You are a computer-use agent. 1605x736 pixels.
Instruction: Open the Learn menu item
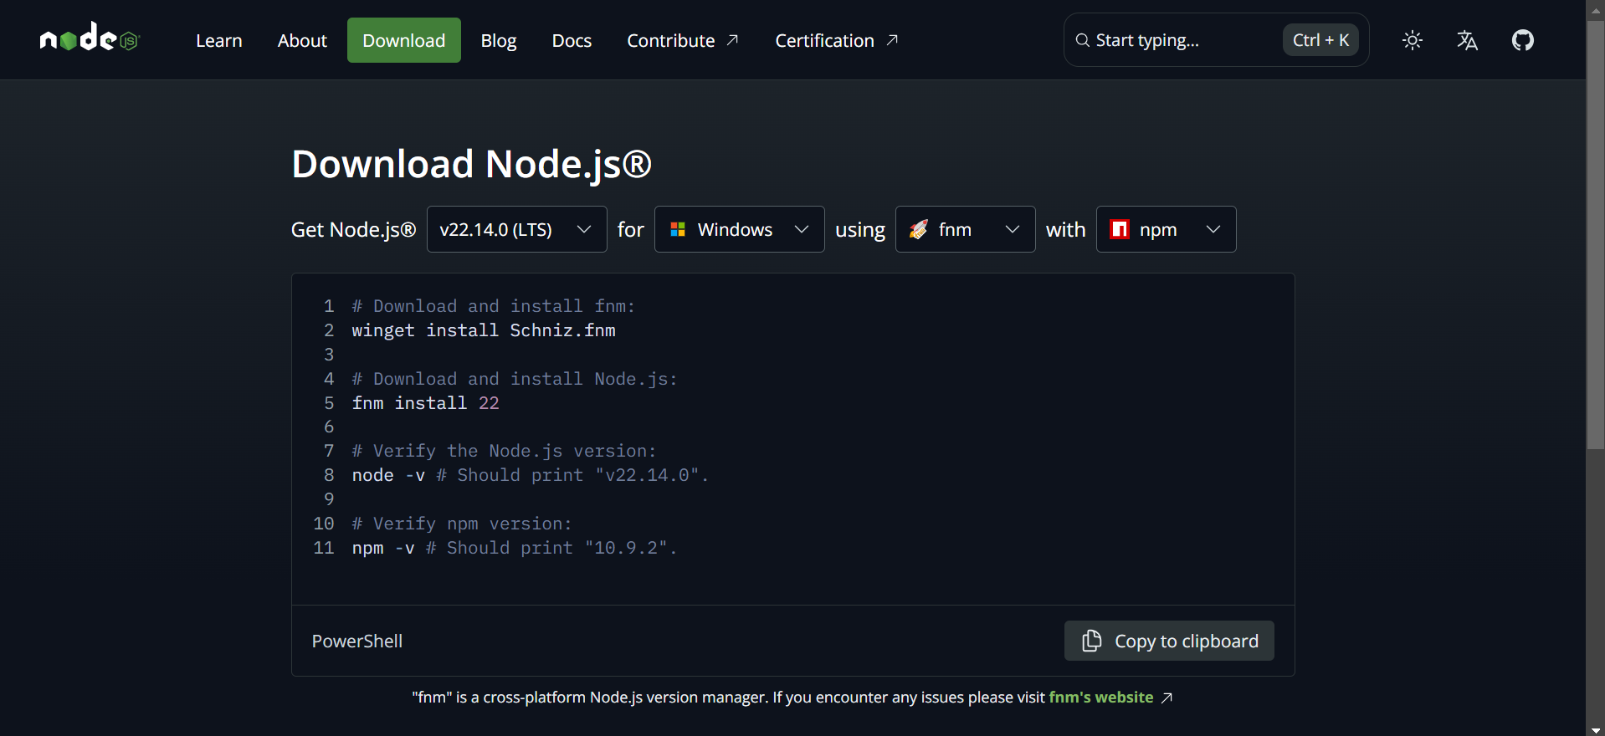coord(219,40)
